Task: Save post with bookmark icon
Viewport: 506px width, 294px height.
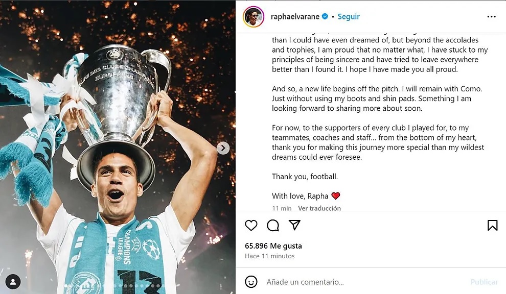Action: (492, 225)
